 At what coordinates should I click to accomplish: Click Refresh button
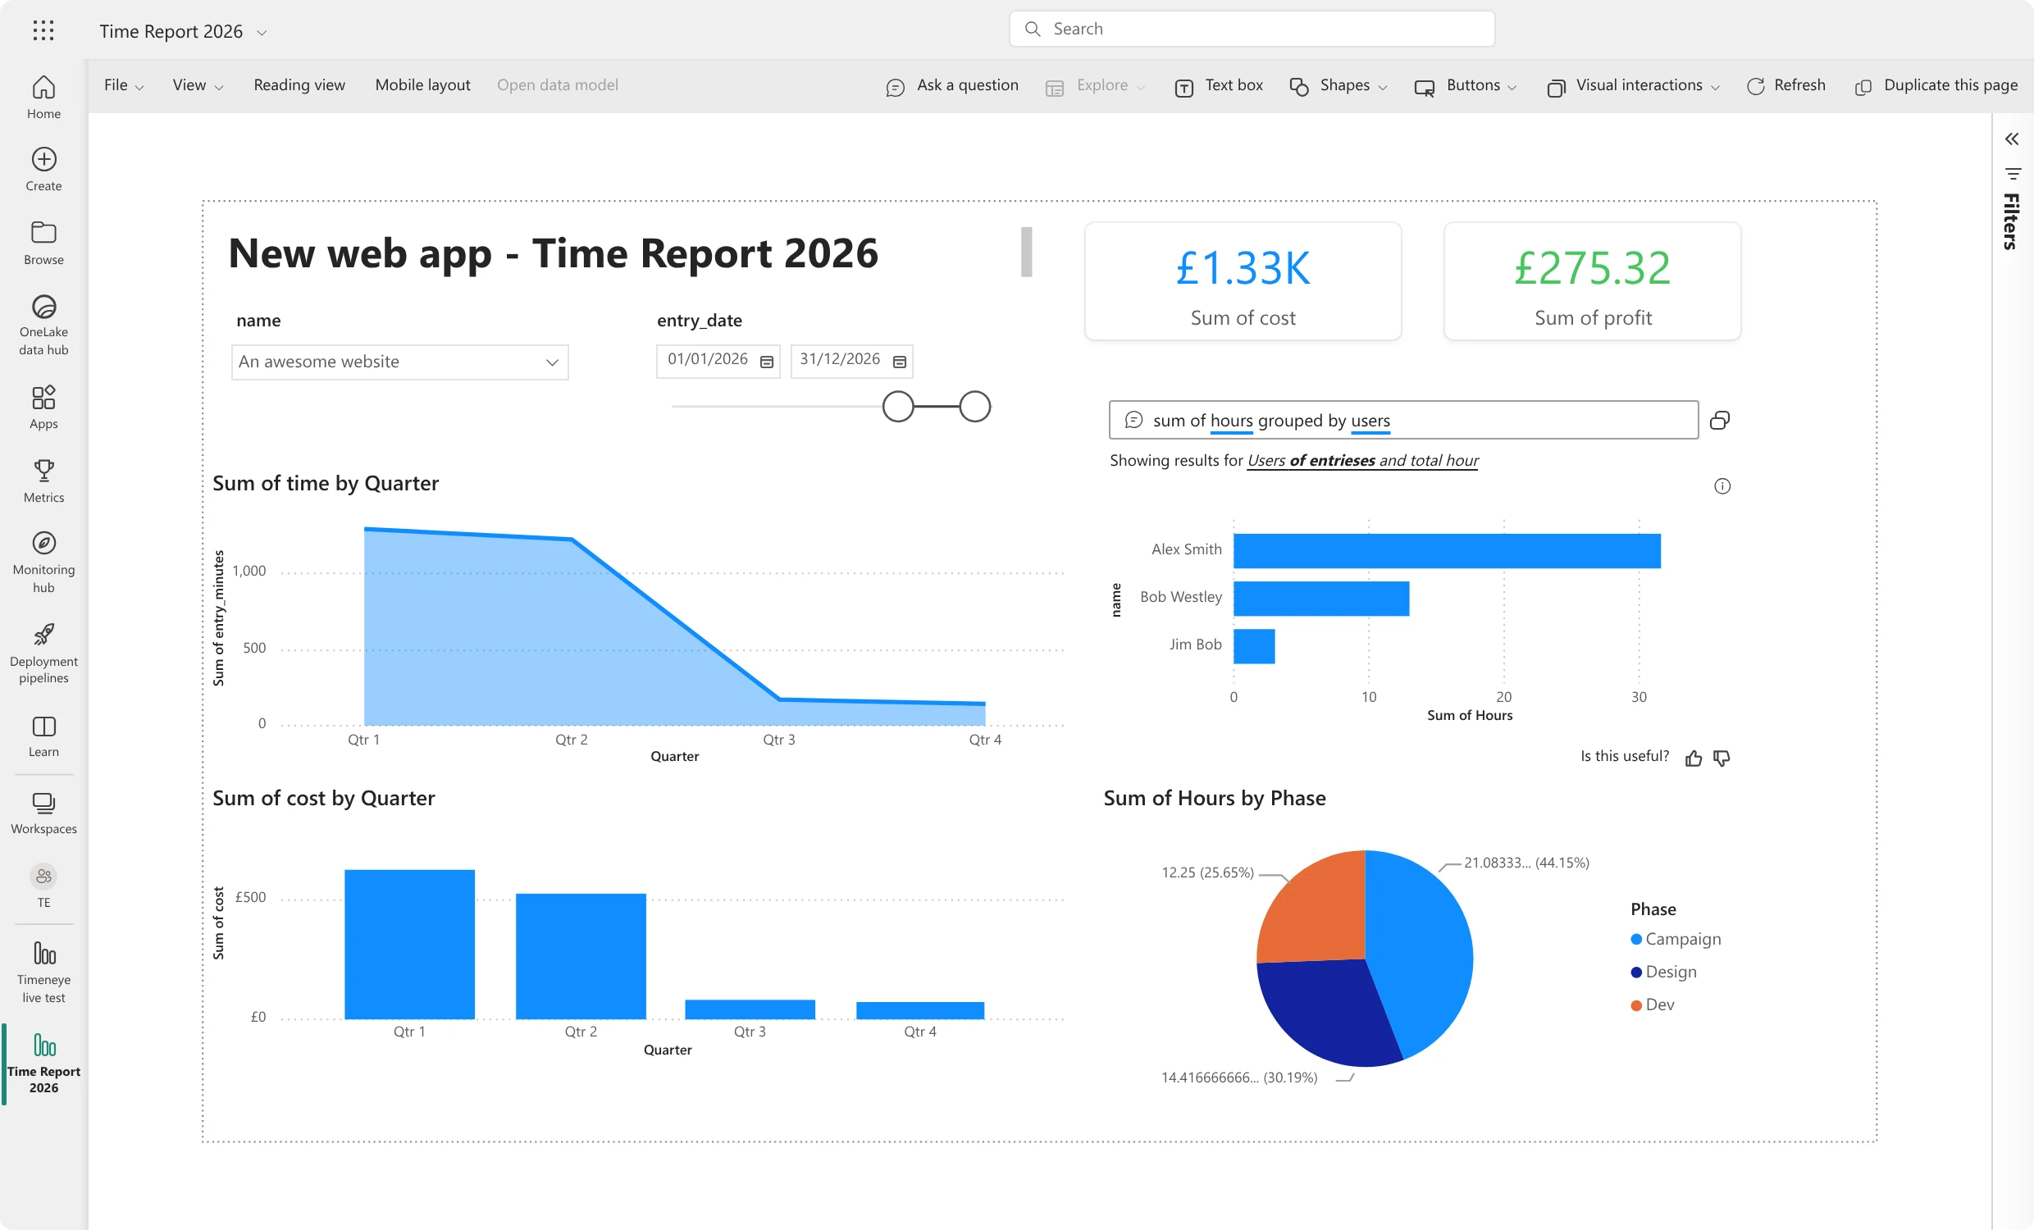click(x=1785, y=85)
